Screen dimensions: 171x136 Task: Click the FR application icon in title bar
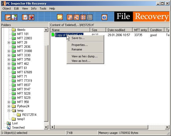(x=3, y=3)
